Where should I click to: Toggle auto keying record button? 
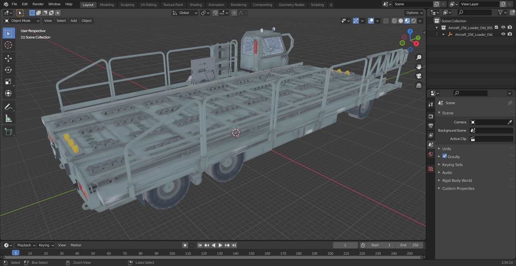point(185,245)
